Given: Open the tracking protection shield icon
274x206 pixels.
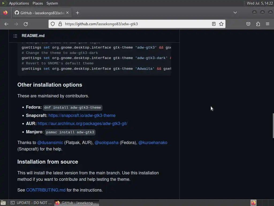Looking at the screenshot, I should (53, 24).
